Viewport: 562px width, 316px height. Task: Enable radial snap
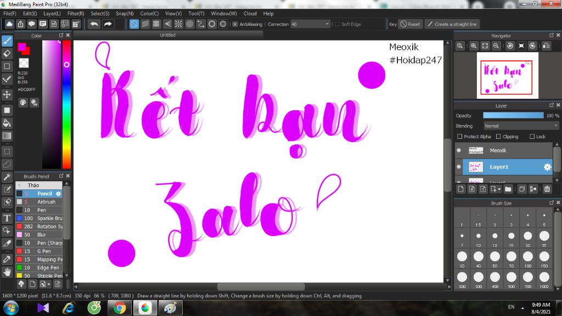tap(178, 24)
